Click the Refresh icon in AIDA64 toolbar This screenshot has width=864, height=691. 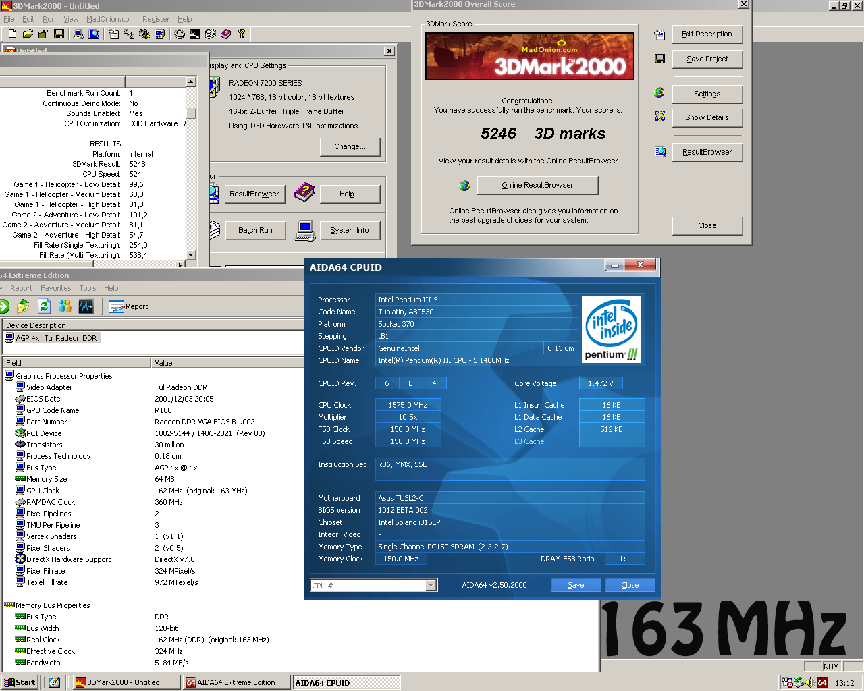point(45,306)
